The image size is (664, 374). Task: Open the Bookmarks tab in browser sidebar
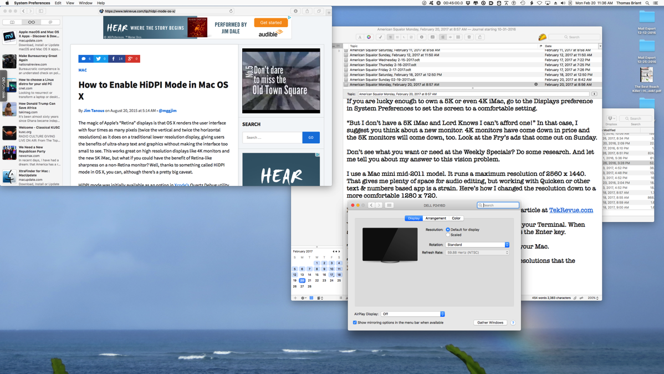point(12,22)
